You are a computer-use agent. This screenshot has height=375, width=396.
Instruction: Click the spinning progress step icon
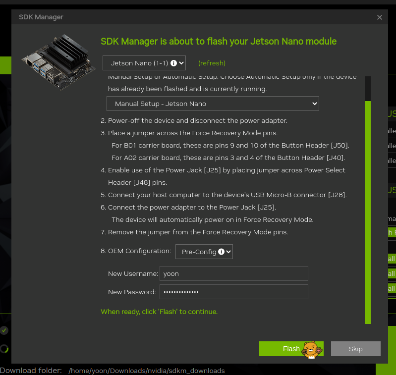pos(4,349)
